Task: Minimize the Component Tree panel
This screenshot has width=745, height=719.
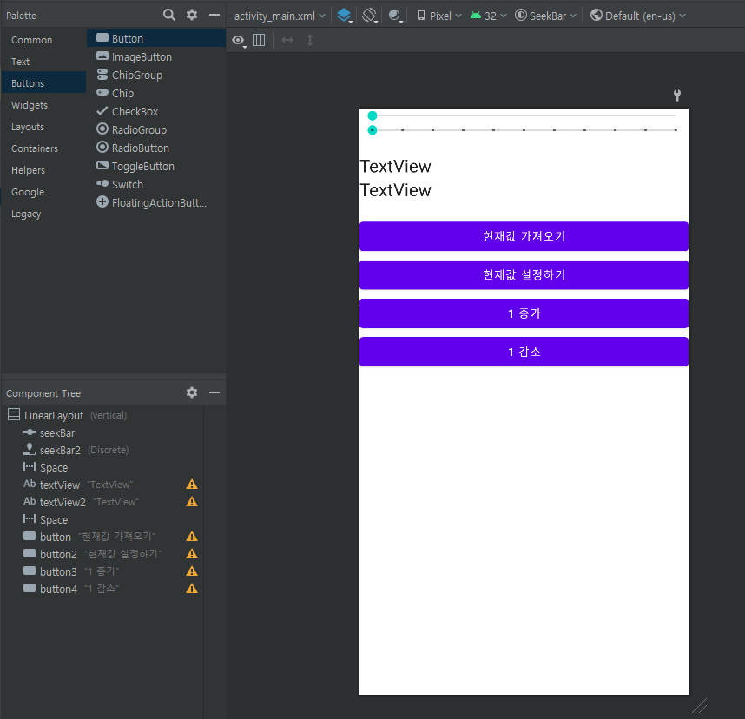Action: pos(214,392)
